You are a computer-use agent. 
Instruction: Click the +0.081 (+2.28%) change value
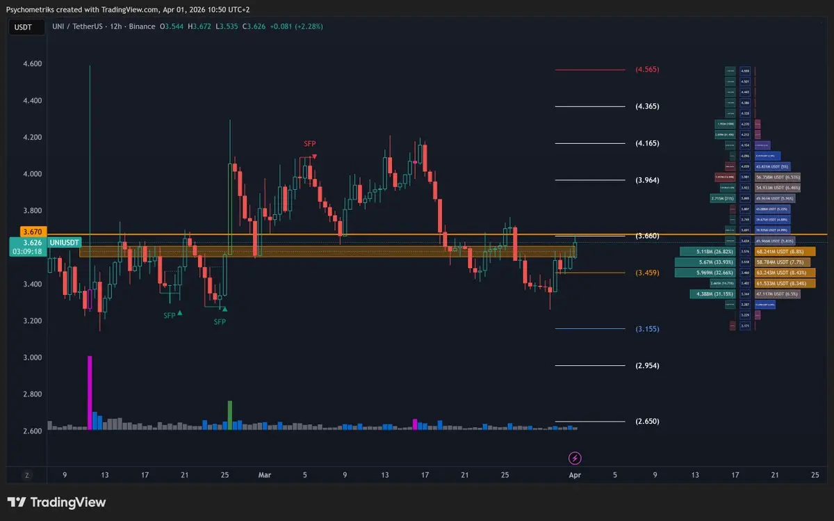(296, 26)
